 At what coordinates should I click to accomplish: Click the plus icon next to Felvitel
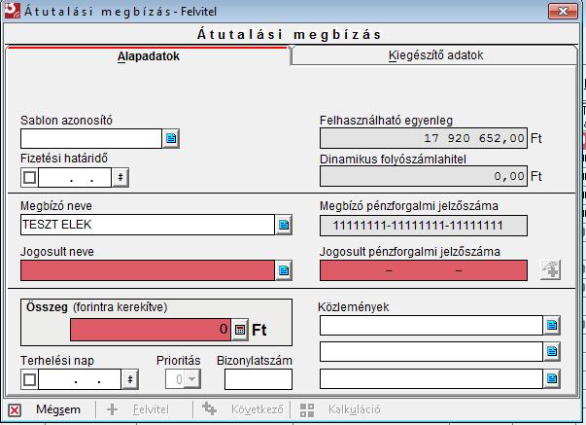click(x=112, y=409)
